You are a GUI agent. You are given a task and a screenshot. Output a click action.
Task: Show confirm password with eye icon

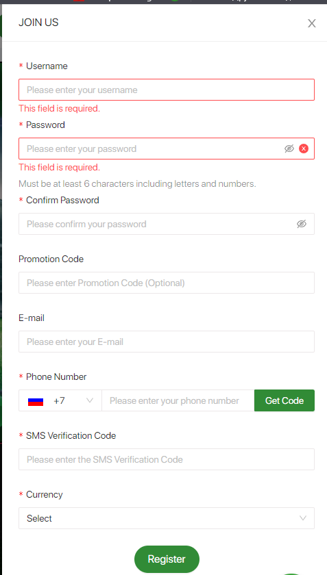(301, 224)
